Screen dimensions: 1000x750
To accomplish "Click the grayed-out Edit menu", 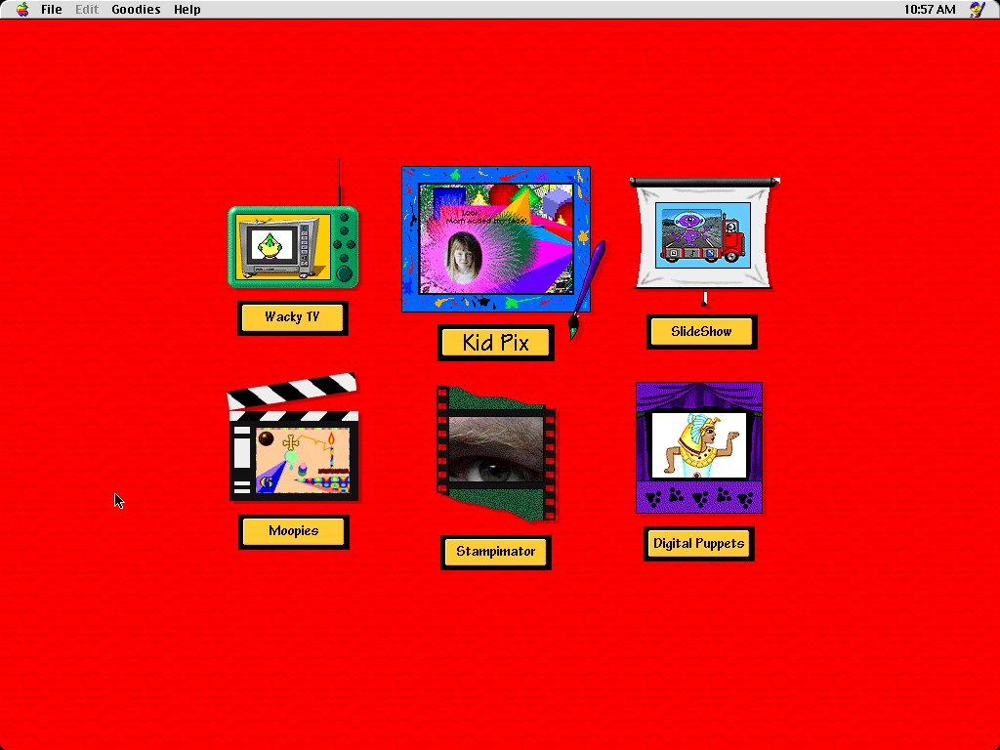I will tap(87, 10).
